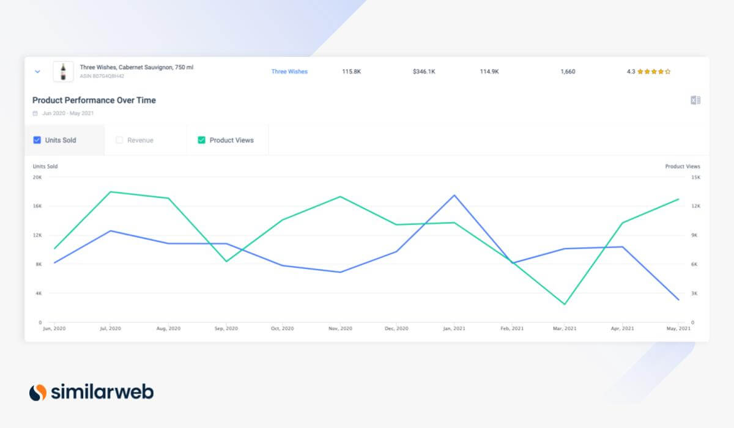The height and width of the screenshot is (428, 734).
Task: Click the wine bottle product image
Action: pos(63,72)
